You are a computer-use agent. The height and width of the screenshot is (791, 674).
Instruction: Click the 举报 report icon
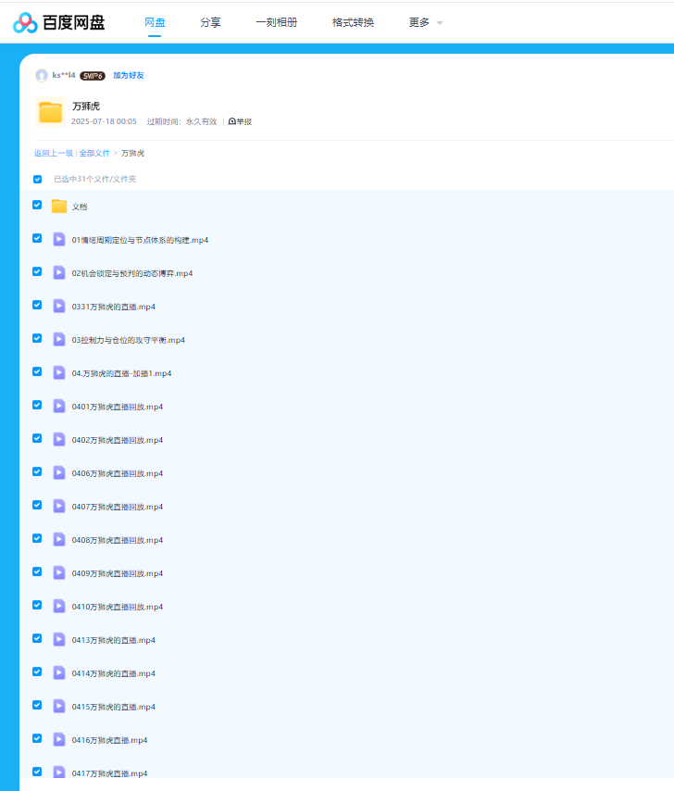click(x=231, y=121)
